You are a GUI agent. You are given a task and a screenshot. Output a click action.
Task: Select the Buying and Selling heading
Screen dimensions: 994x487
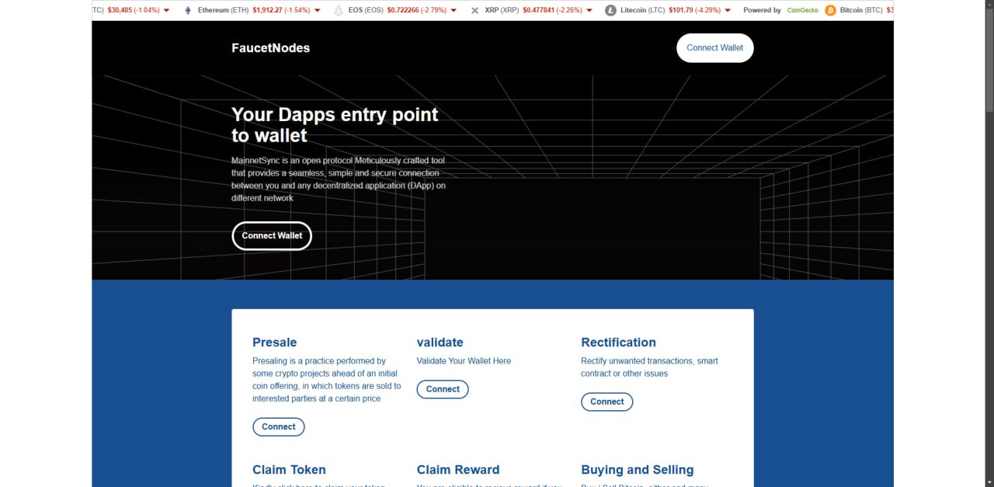pos(637,470)
